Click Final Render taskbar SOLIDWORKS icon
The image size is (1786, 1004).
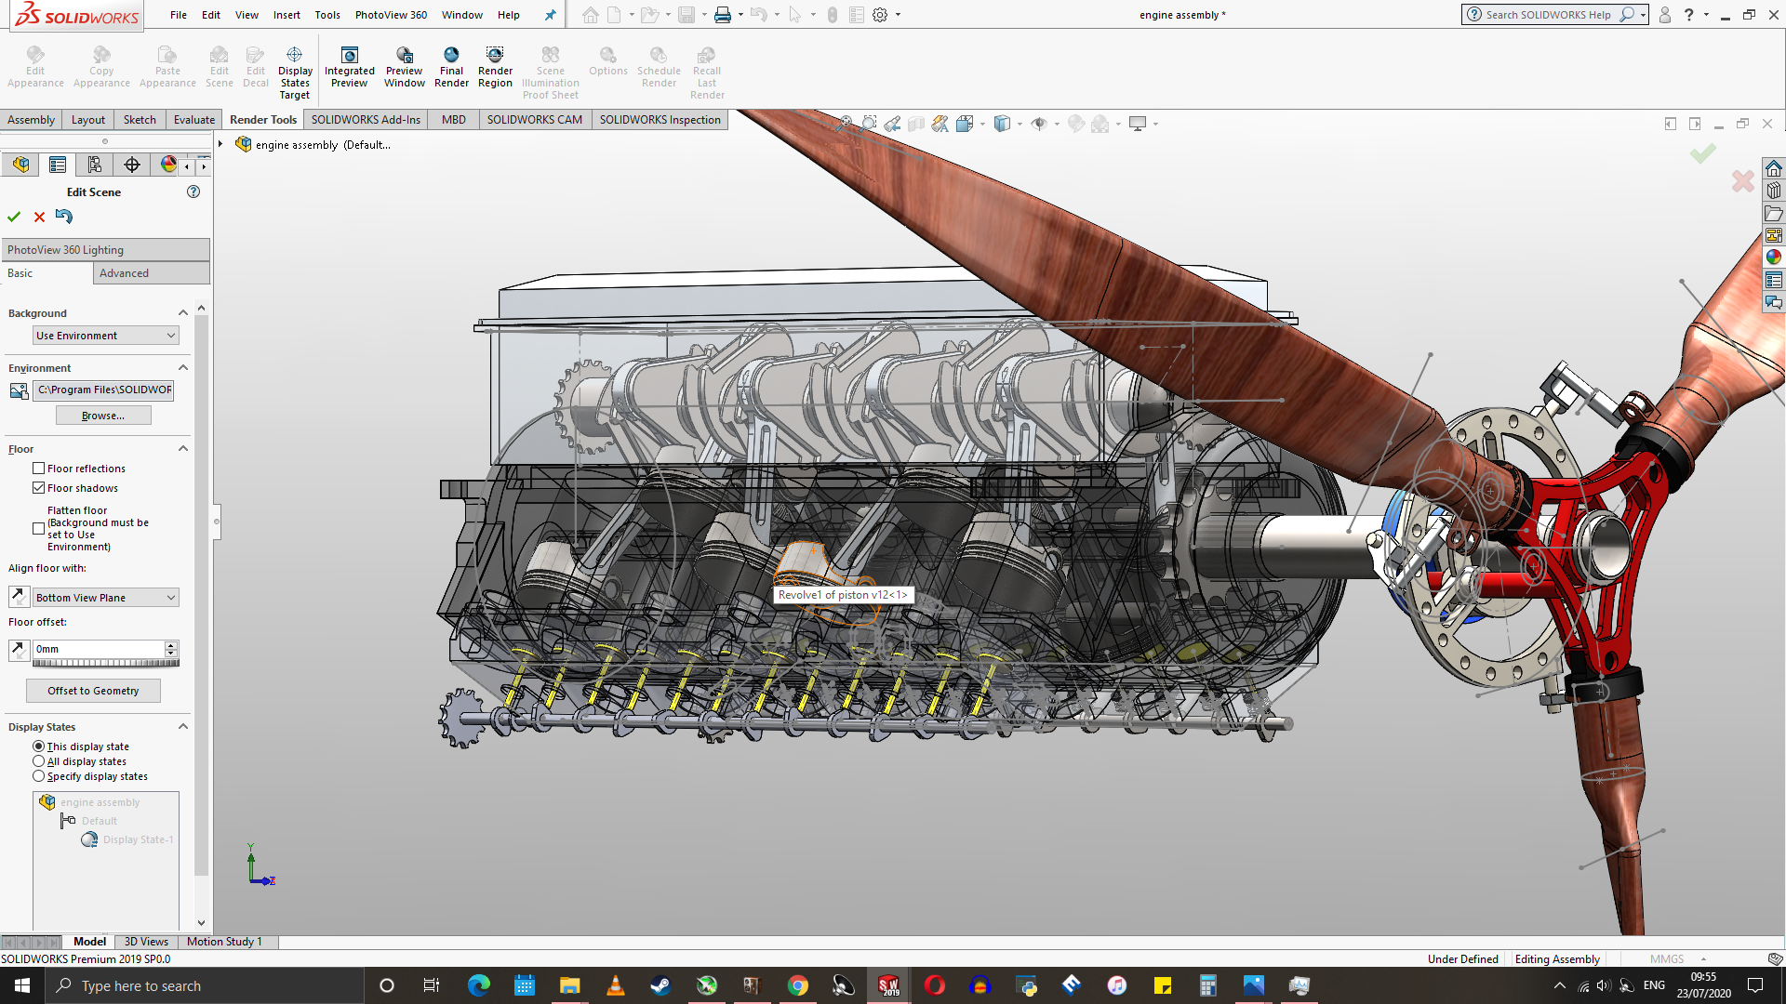click(x=888, y=985)
